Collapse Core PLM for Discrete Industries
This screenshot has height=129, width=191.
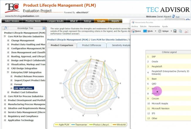pyautogui.click(x=5, y=36)
